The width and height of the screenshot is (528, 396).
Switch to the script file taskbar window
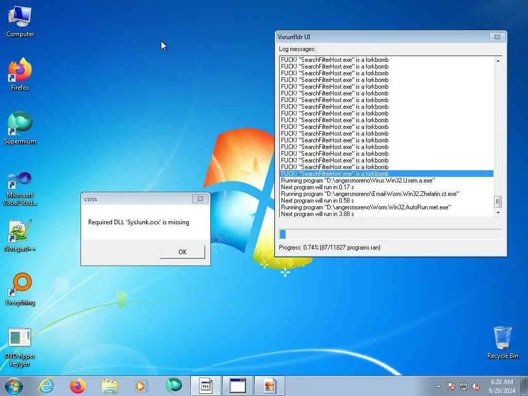pos(206,386)
